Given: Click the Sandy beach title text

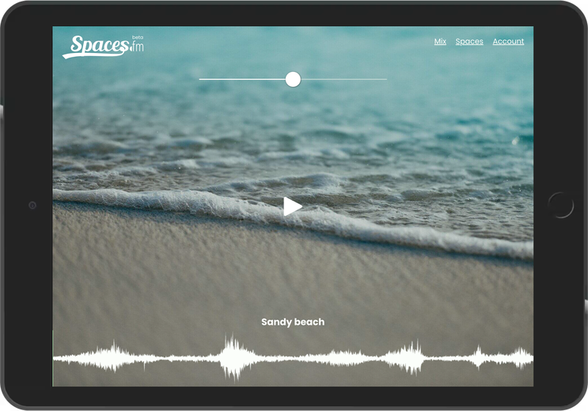Looking at the screenshot, I should click(x=293, y=322).
